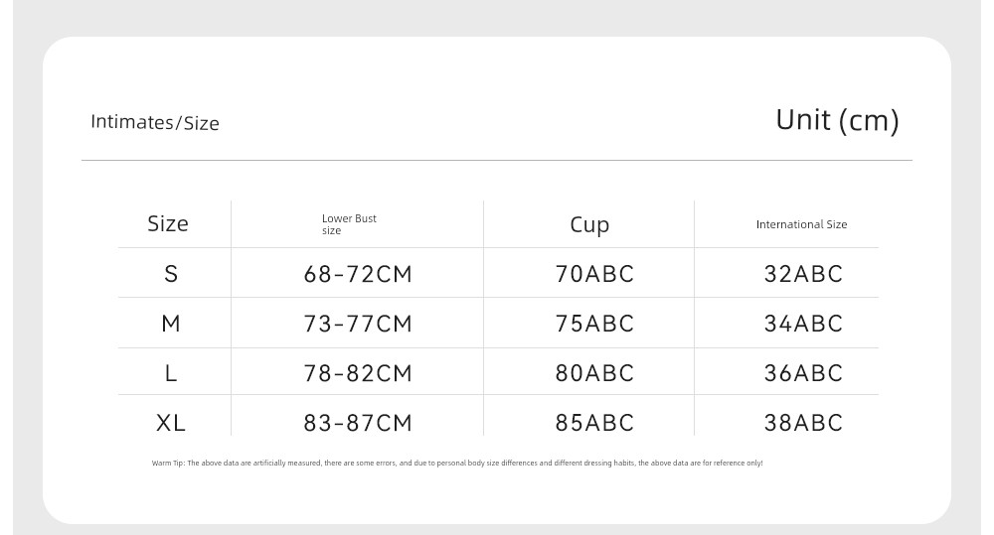994x535 pixels.
Task: Click the 78-82CM lower bust cell
Action: click(358, 373)
